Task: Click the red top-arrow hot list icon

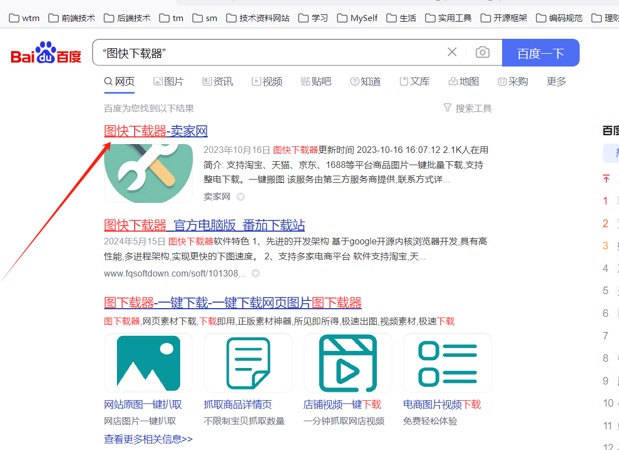Action: coord(606,179)
